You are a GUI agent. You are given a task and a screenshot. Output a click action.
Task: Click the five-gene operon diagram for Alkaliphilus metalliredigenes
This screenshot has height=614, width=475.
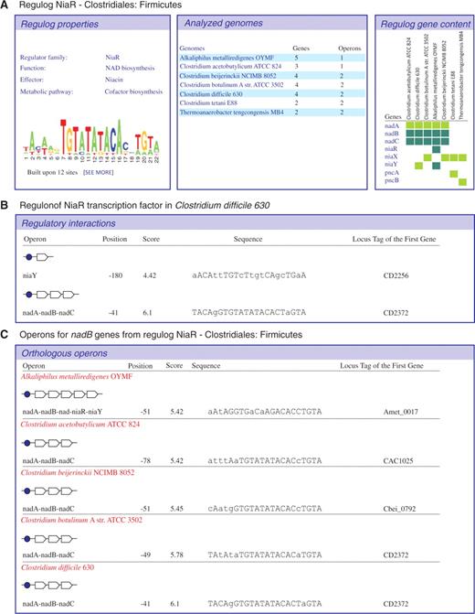pyautogui.click(x=62, y=394)
